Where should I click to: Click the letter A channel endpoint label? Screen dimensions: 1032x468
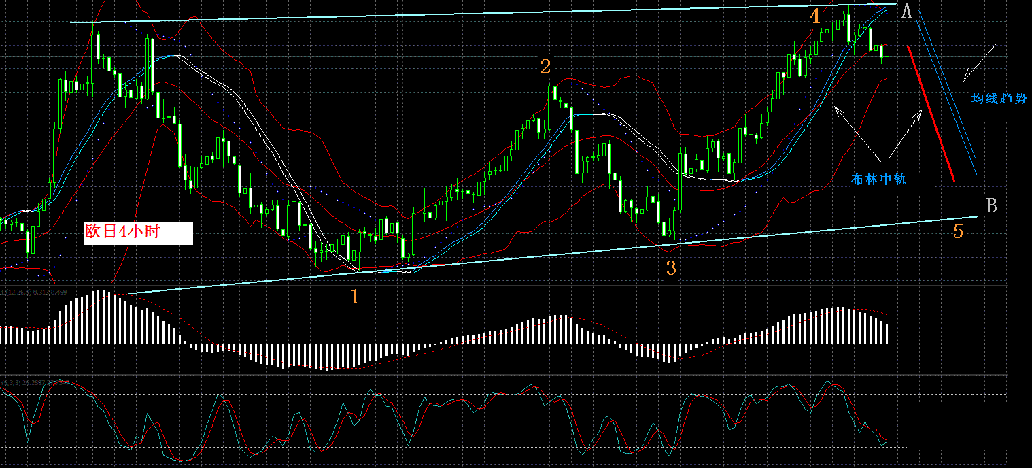coord(906,12)
